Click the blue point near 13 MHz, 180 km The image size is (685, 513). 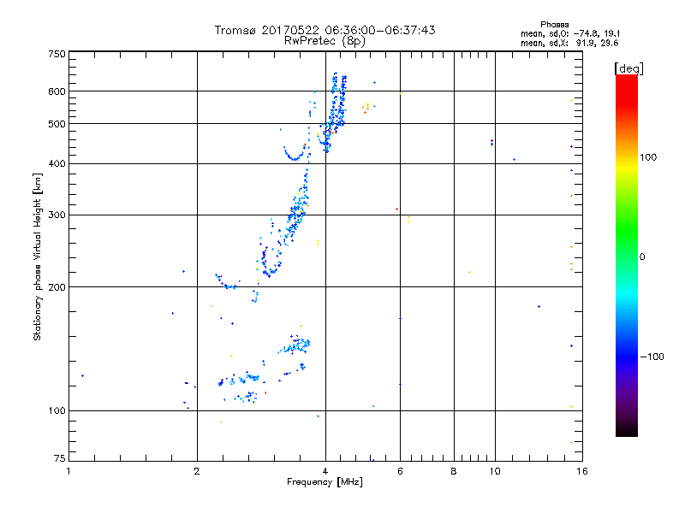(539, 307)
